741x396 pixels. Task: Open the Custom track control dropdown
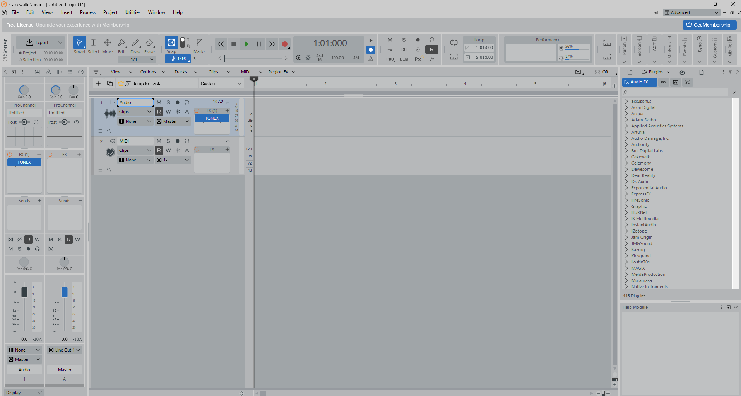[221, 83]
